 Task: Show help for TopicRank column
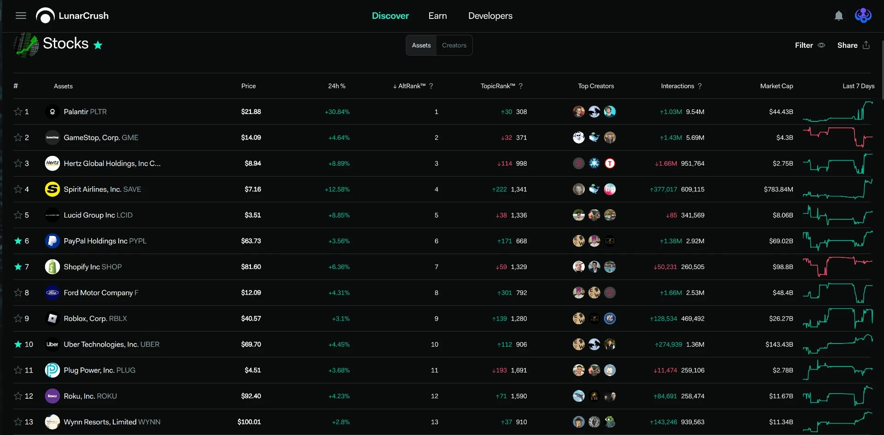coord(521,86)
